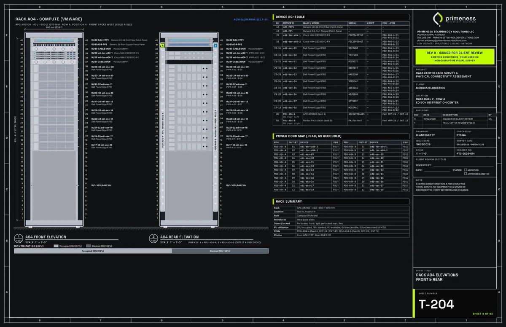Click the large T-204 sheet number
The width and height of the screenshot is (506, 327).
pyautogui.click(x=436, y=304)
